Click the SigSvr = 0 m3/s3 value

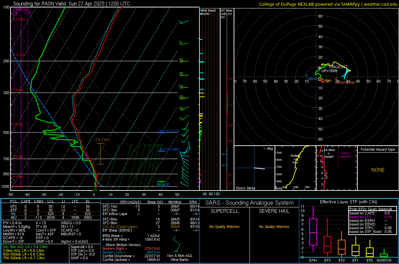point(74,242)
